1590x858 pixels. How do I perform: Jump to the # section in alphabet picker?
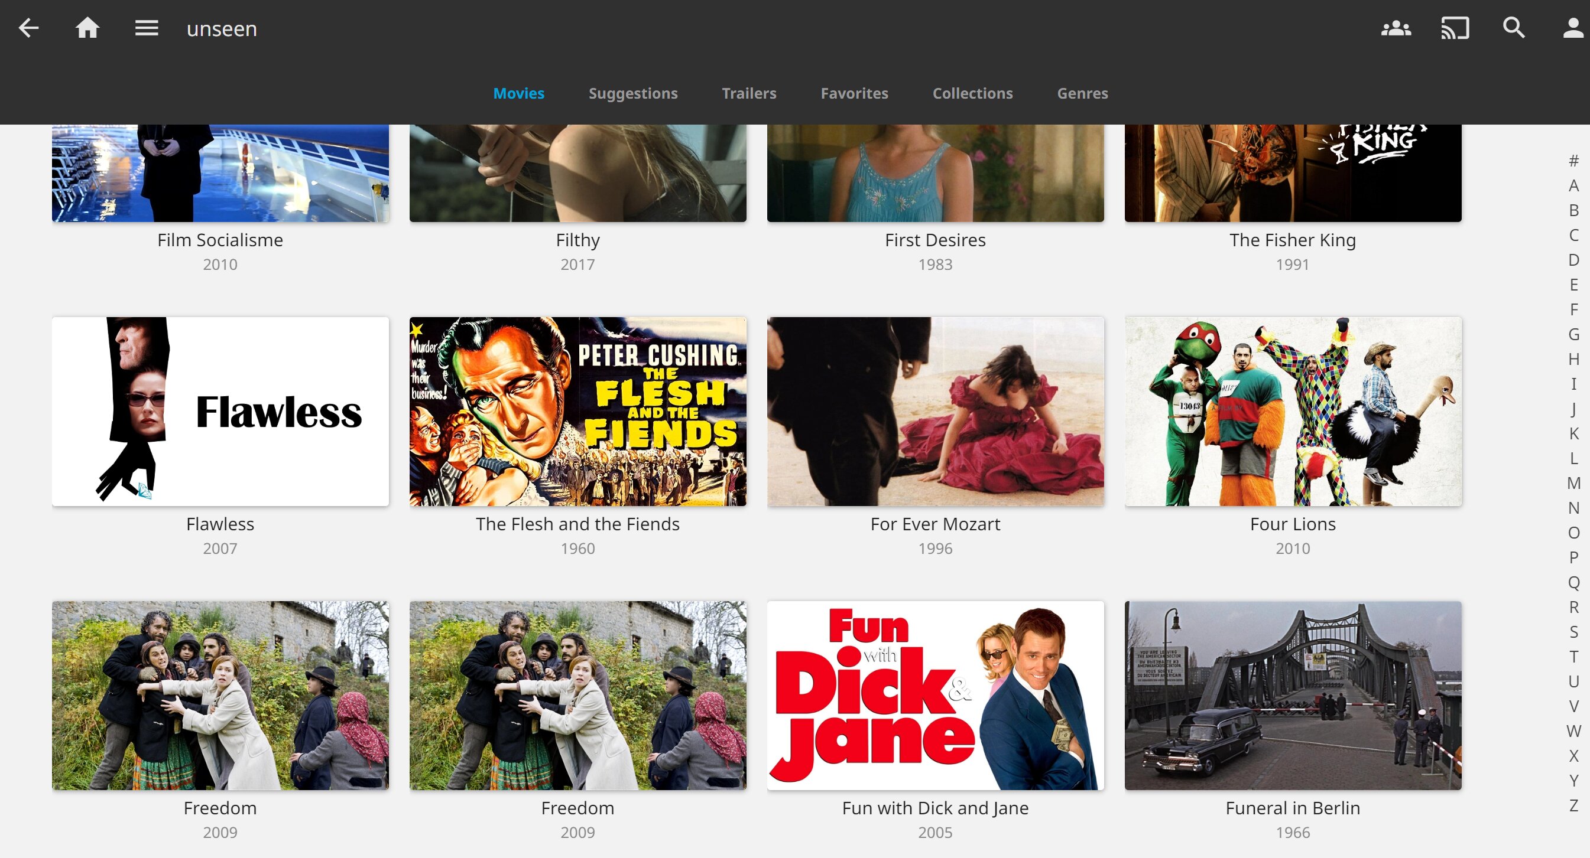coord(1573,161)
